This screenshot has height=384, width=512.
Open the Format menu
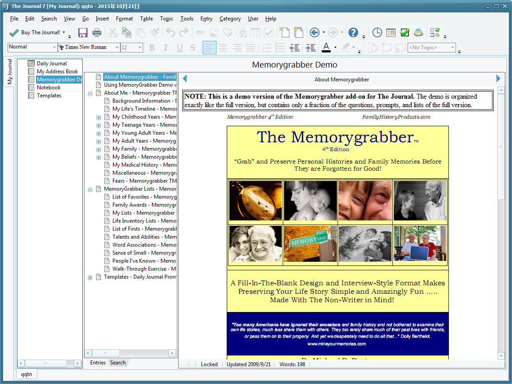pyautogui.click(x=124, y=19)
